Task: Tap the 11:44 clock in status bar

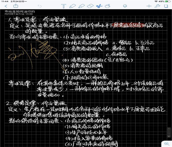Action: pos(5,1)
